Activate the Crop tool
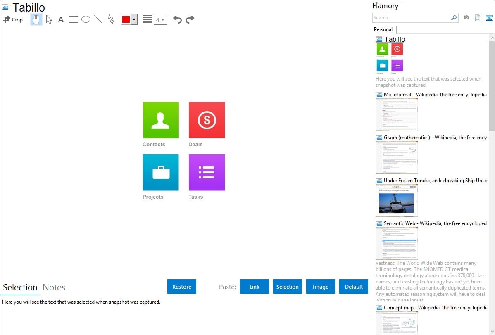Screen dimensions: 495x335 click(x=13, y=19)
